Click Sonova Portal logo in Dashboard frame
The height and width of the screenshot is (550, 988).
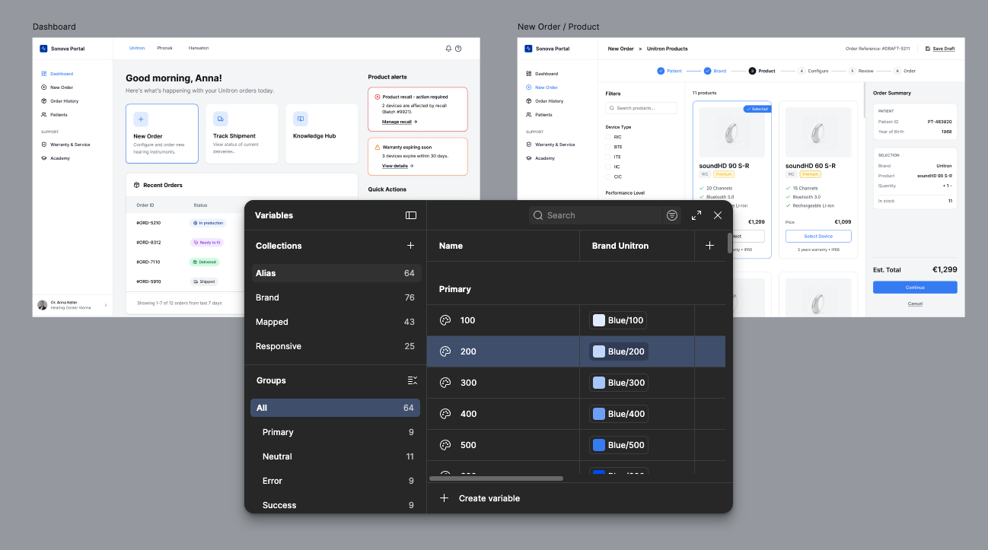tap(43, 49)
